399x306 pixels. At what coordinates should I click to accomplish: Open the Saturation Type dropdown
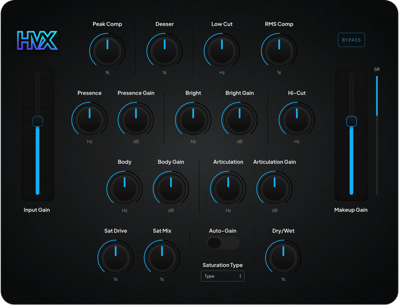[x=223, y=276]
